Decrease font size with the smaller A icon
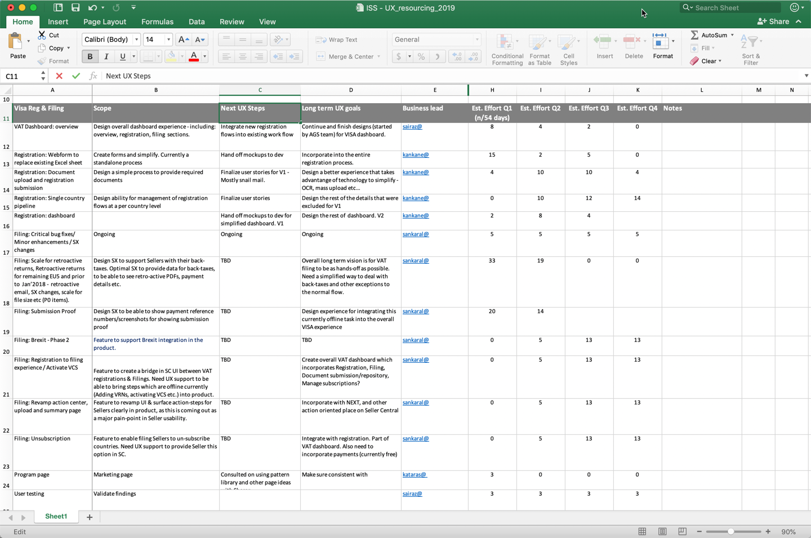The width and height of the screenshot is (811, 538). pos(200,39)
